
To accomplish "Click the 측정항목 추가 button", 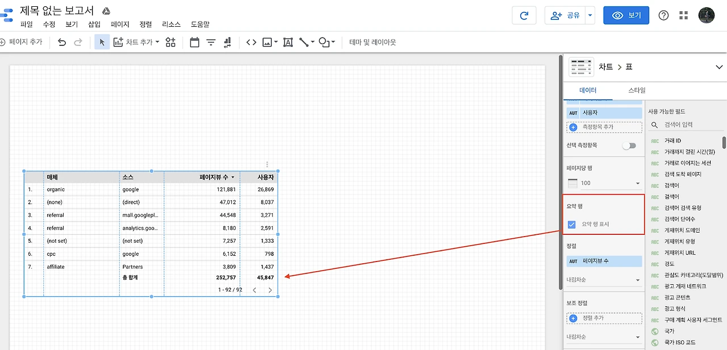I will (604, 127).
